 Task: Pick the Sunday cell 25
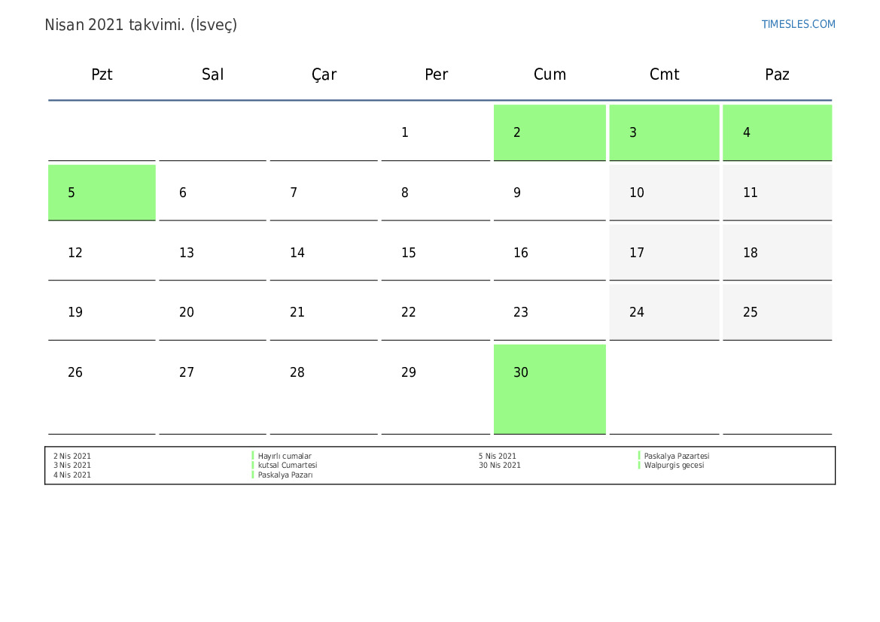tap(777, 312)
